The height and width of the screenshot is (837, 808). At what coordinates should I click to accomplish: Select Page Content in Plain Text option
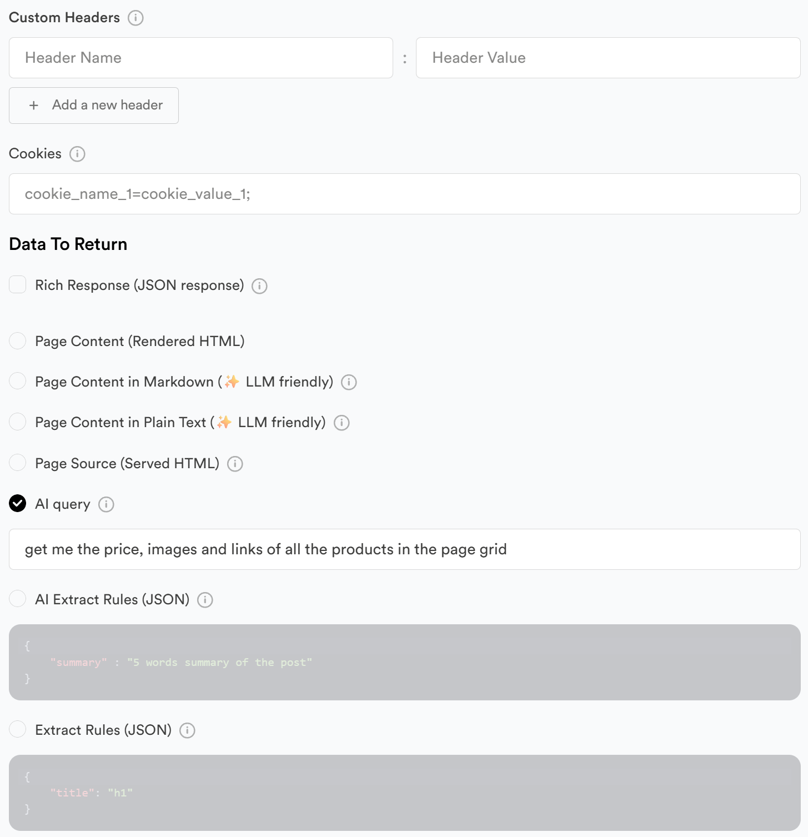(x=18, y=422)
